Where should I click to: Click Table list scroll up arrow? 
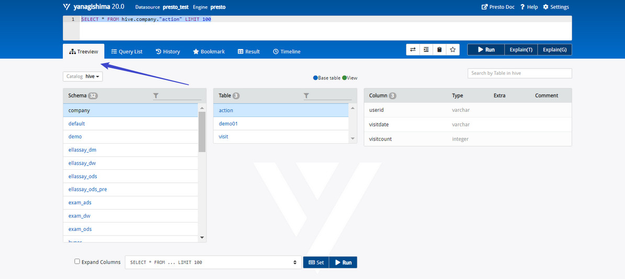coord(353,108)
